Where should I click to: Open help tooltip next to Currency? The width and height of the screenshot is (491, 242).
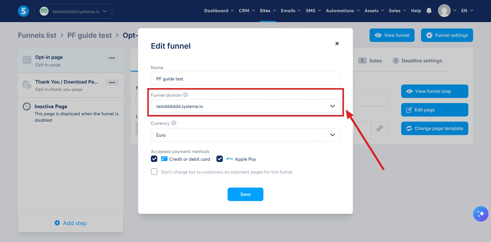(174, 123)
